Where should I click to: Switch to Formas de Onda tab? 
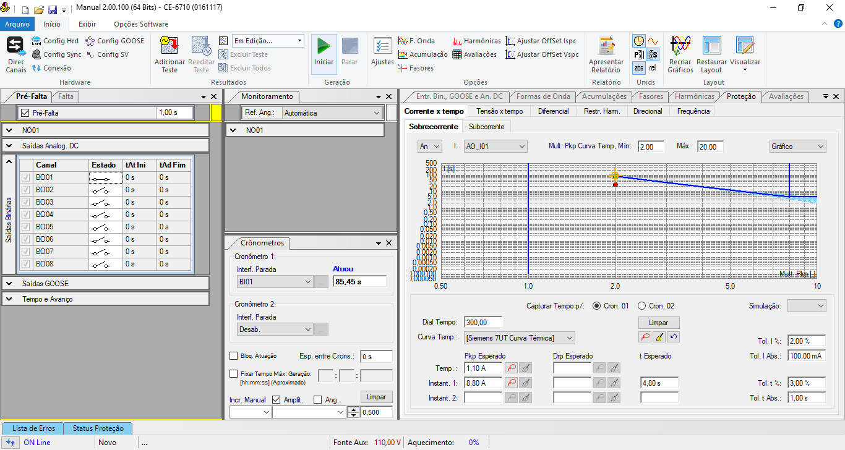543,96
